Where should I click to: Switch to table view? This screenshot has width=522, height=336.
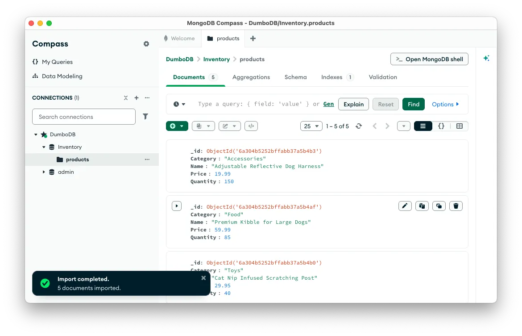[x=460, y=126]
